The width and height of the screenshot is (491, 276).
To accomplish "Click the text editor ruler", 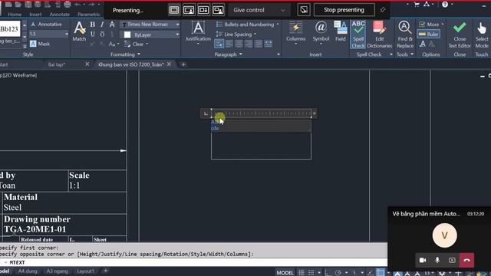I will pos(262,113).
